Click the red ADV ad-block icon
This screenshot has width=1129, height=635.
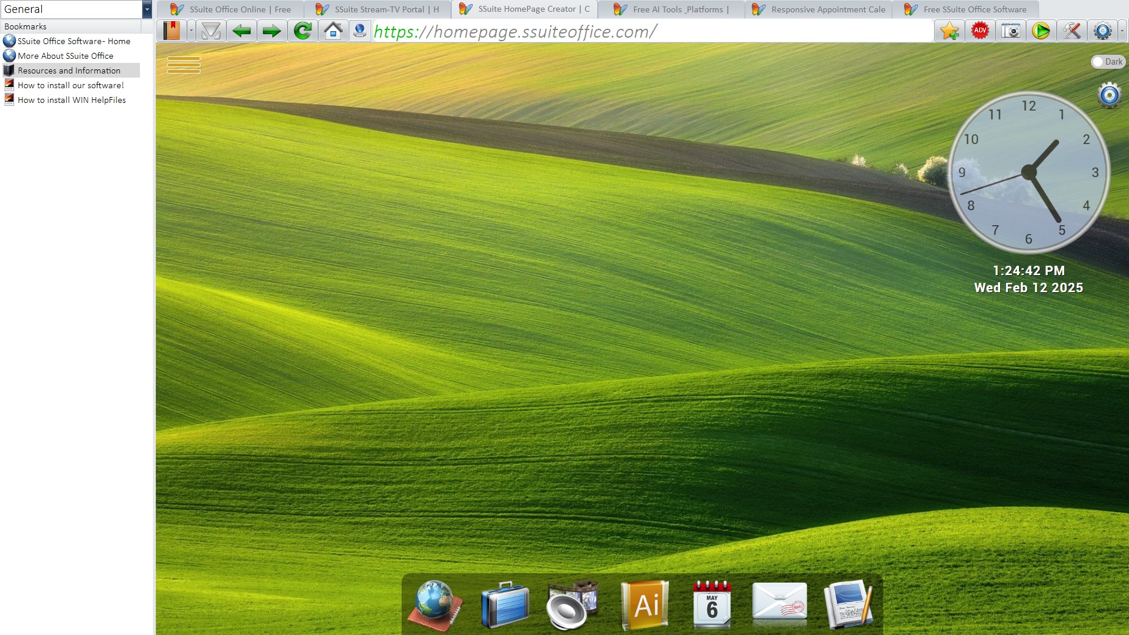tap(980, 31)
